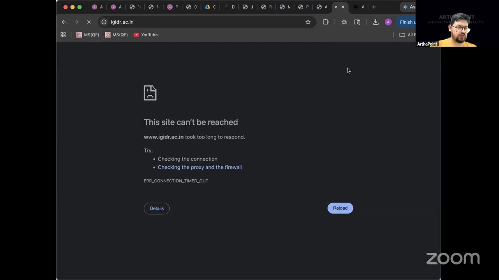
Task: Open the profile avatar A menu
Action: [388, 22]
